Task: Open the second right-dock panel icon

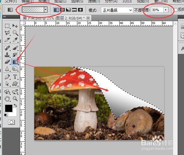Action: (182, 35)
